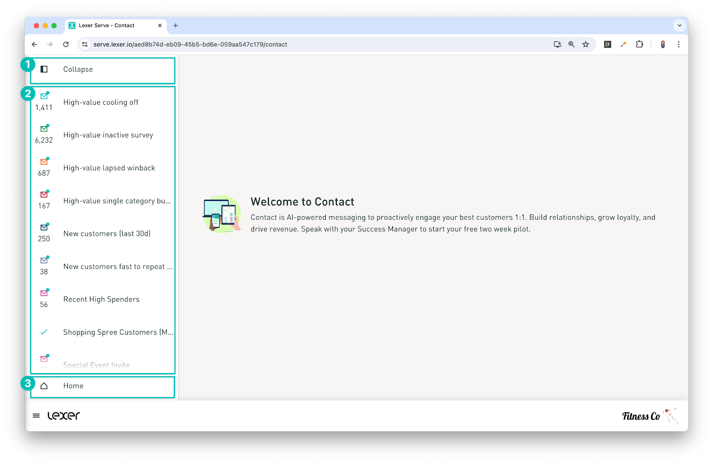This screenshot has height=464, width=713.
Task: Click the Contact welcome illustration
Action: click(x=222, y=214)
